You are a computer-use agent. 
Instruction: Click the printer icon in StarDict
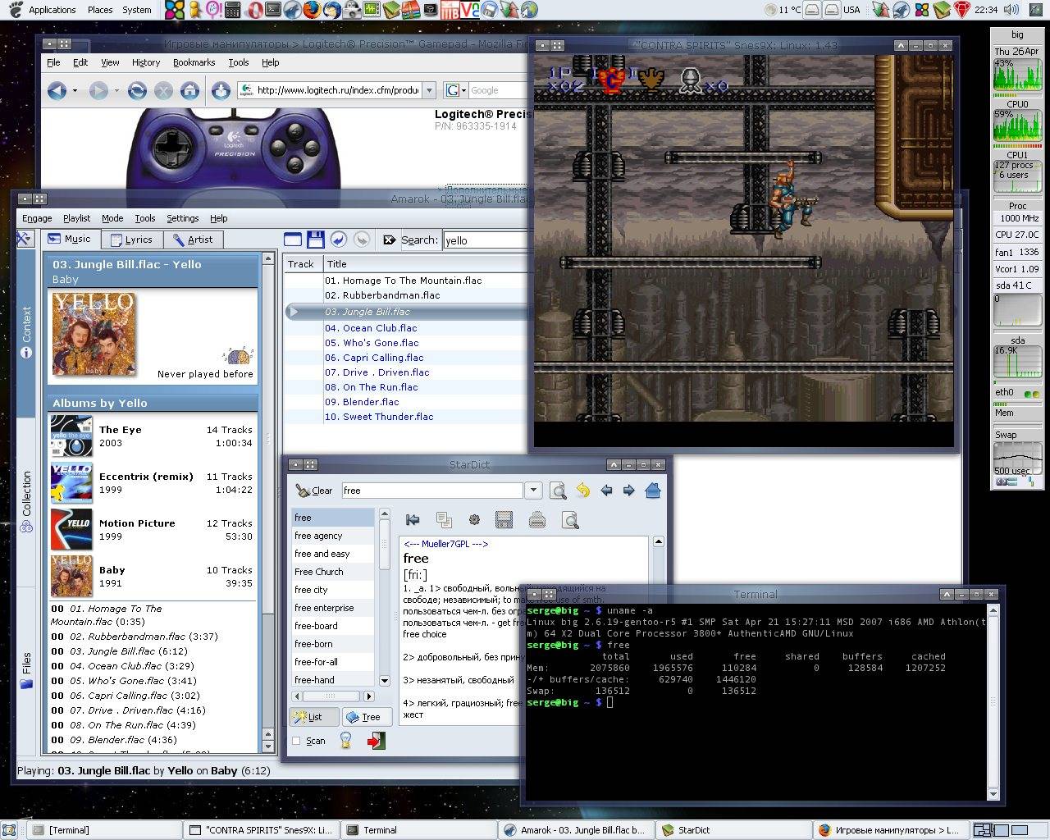click(537, 519)
